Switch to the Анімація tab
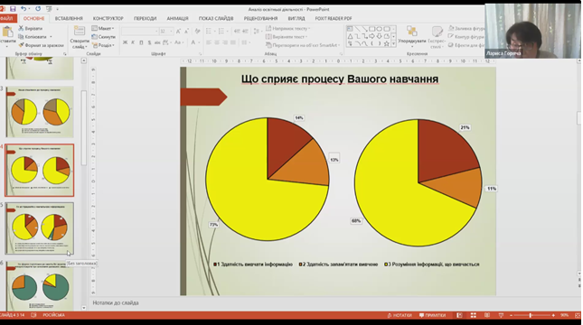This screenshot has height=325, width=583. tap(177, 18)
